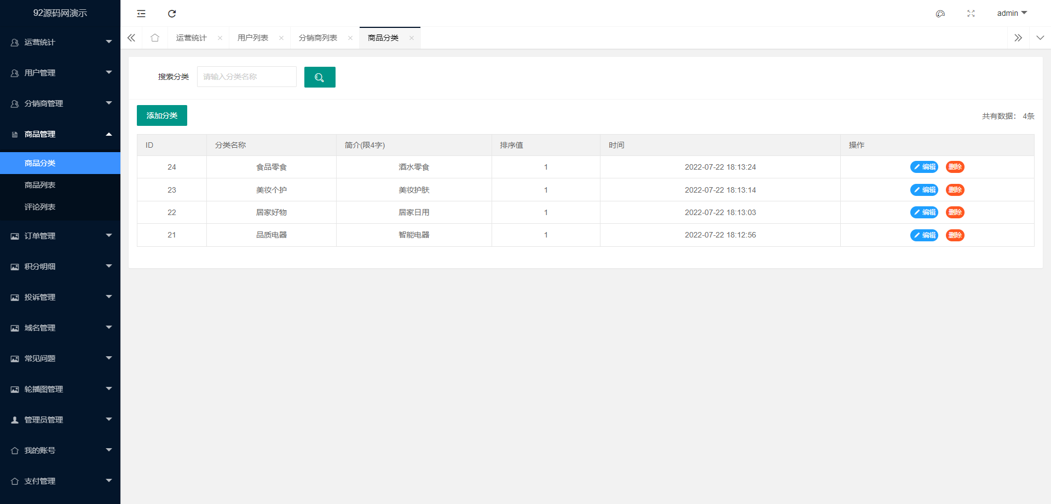Click the 添加分类 button
The height and width of the screenshot is (504, 1051).
coord(162,115)
